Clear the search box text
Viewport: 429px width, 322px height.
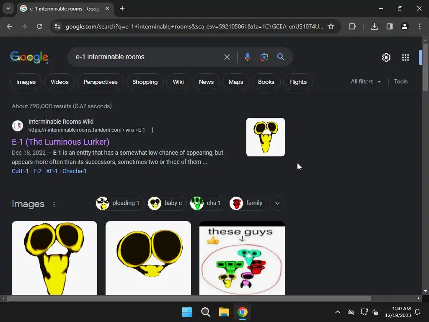[x=227, y=57]
